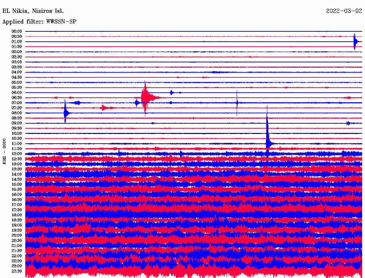The image size is (365, 278).
Task: Select the narrow blue spike on the 07:00 trace
Action: coord(237,103)
